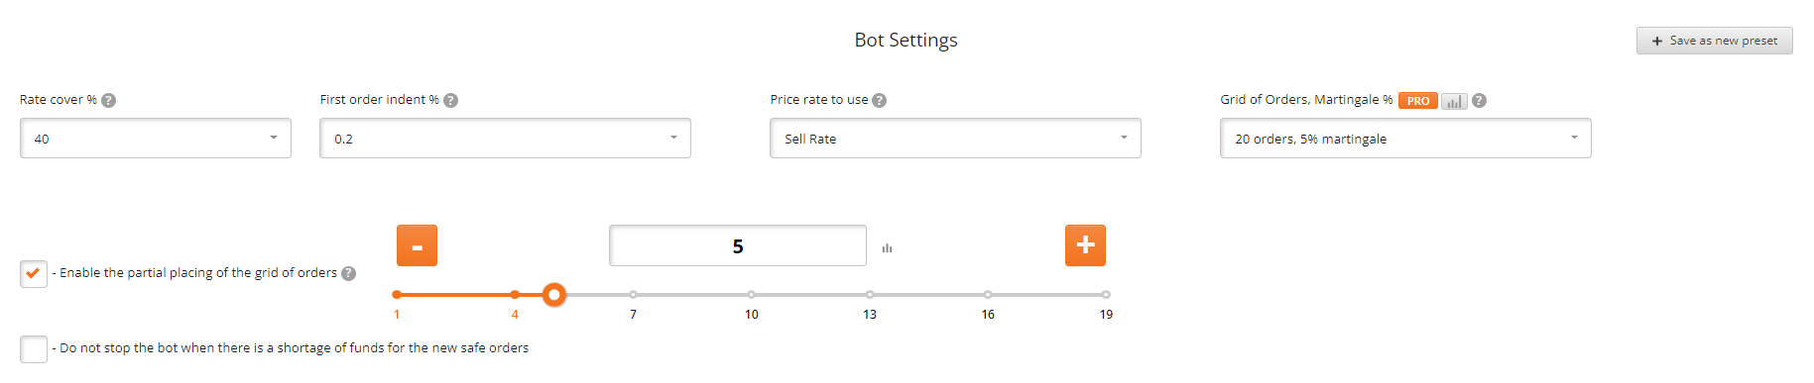
Task: Expand 20 orders, 5% martingale dropdown
Action: pyautogui.click(x=1405, y=139)
